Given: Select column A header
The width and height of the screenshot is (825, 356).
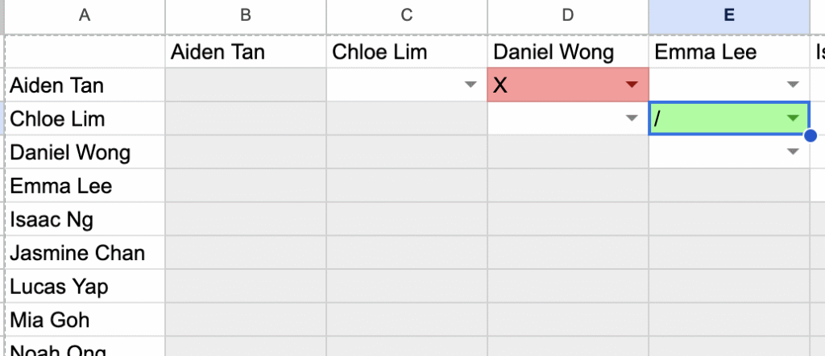Looking at the screenshot, I should pyautogui.click(x=84, y=16).
